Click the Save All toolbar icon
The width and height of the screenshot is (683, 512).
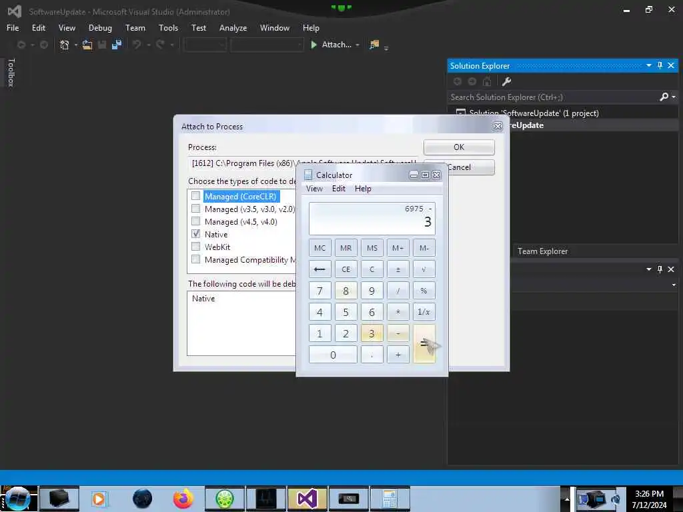117,45
